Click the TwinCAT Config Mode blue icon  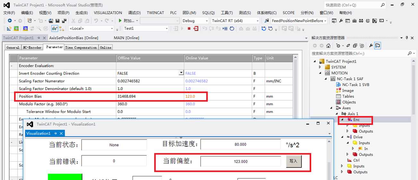coord(25,28)
